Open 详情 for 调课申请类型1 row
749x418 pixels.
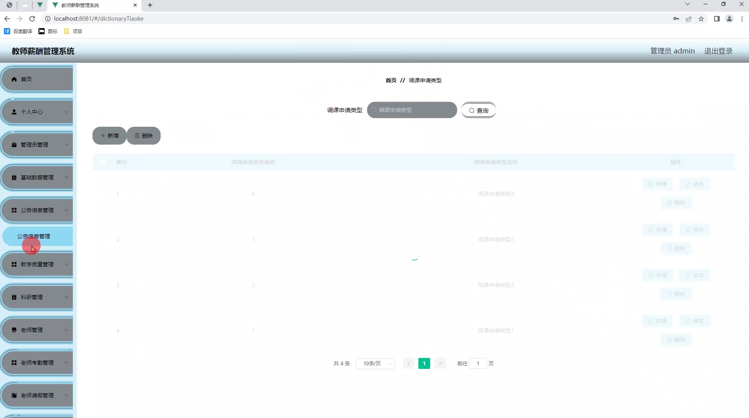(x=658, y=321)
